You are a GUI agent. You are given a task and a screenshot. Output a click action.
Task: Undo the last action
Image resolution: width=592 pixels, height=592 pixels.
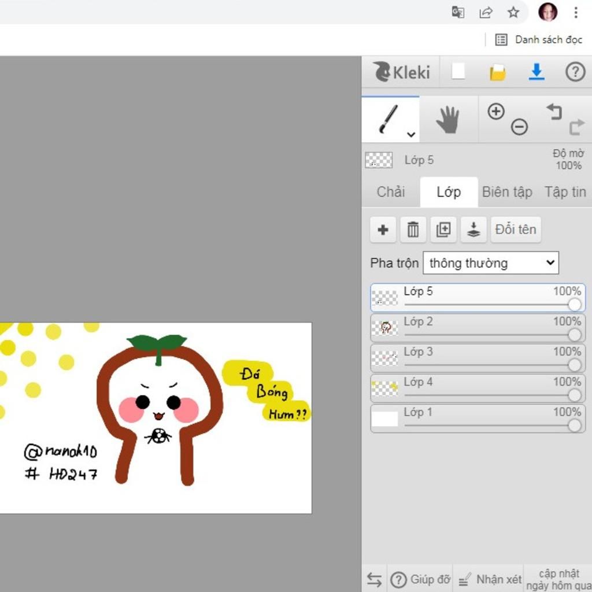point(554,112)
